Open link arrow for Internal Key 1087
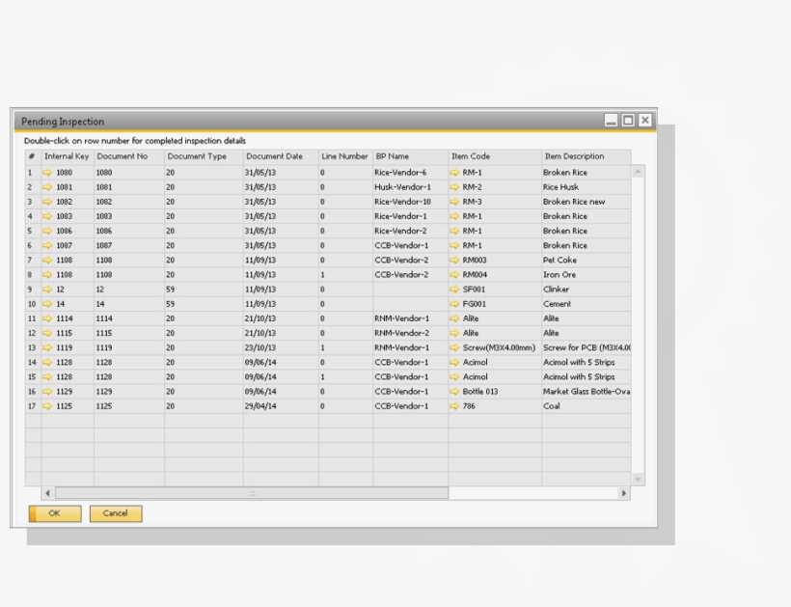 pos(47,246)
